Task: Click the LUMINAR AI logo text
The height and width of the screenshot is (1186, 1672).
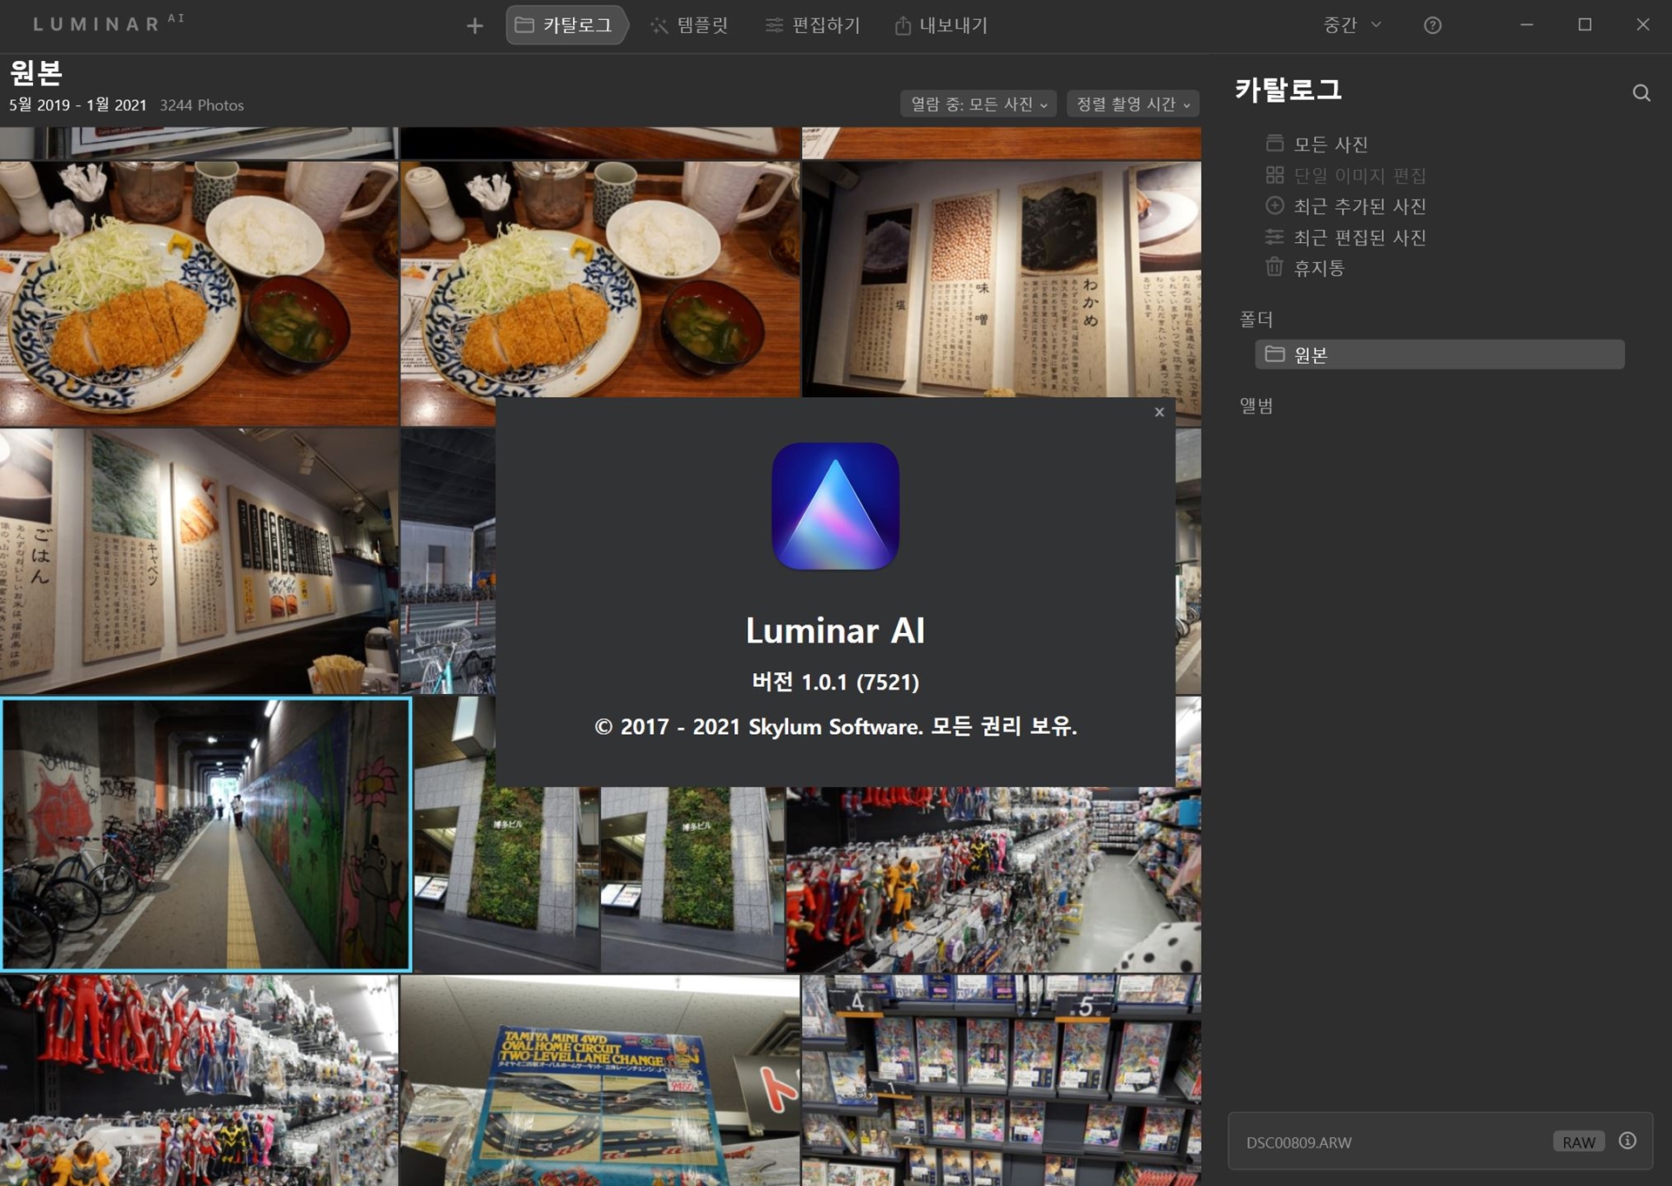Action: [x=109, y=24]
